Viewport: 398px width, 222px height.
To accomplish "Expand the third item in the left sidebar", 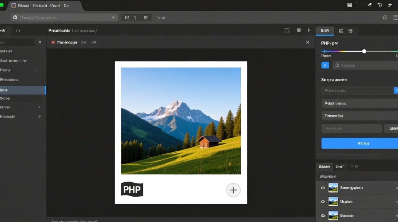I will point(36,70).
